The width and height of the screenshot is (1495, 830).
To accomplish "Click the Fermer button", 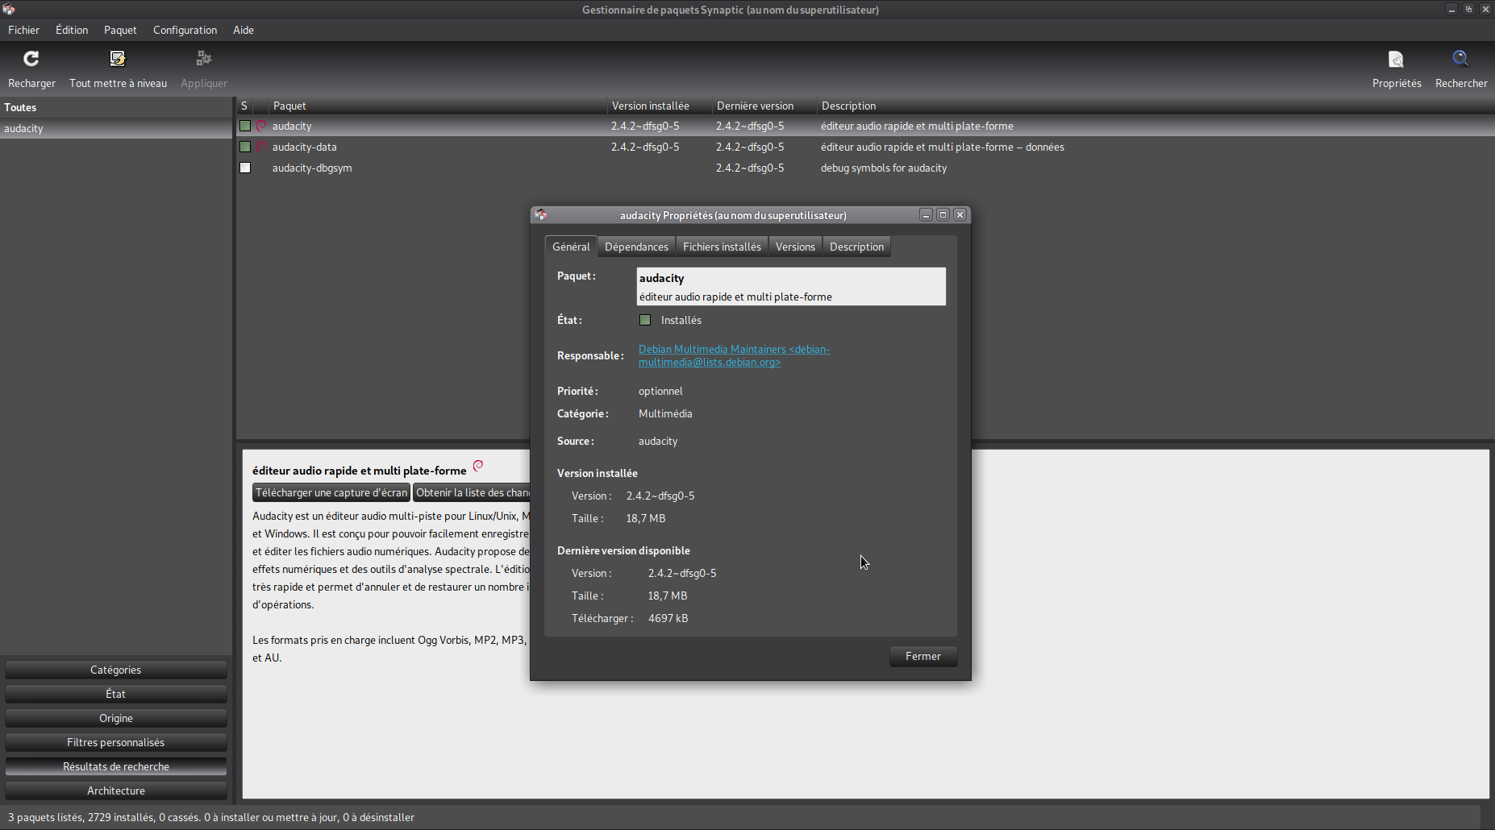I will pos(923,656).
